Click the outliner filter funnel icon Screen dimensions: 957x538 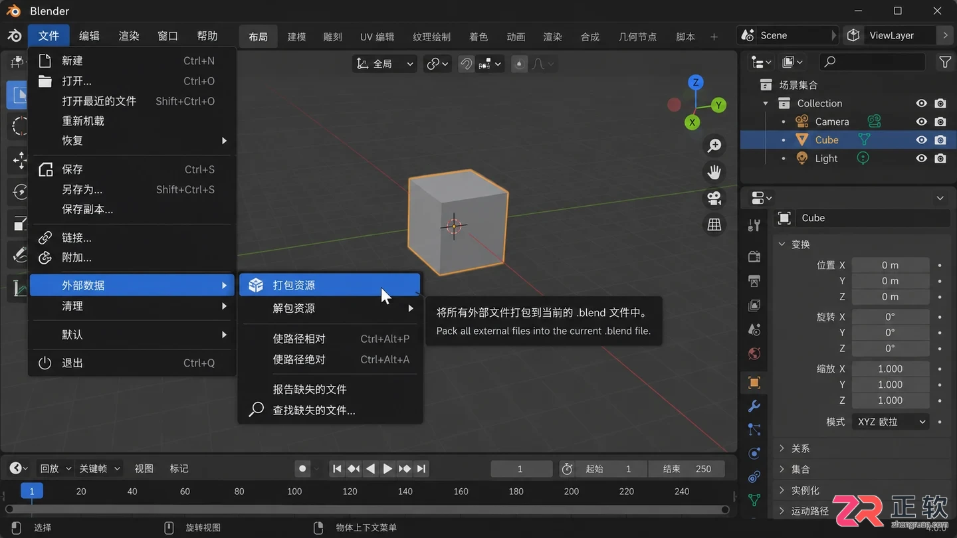pos(944,62)
